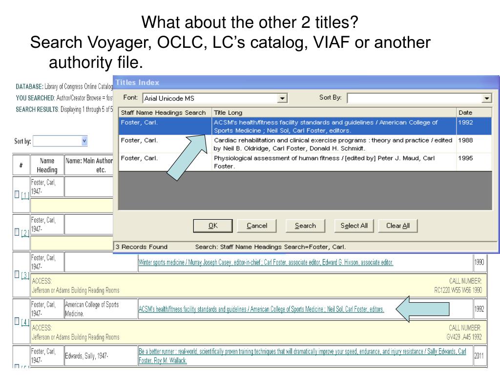Open the Sort By dropdown in Titles Index
Image resolution: width=500 pixels, height=375 pixels.
(486, 98)
